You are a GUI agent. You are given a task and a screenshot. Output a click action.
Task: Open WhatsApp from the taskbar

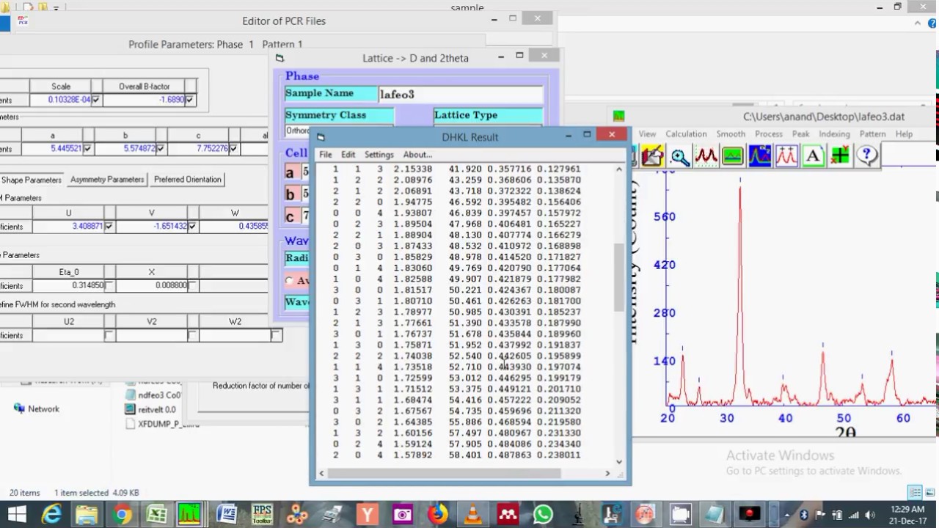pos(543,515)
